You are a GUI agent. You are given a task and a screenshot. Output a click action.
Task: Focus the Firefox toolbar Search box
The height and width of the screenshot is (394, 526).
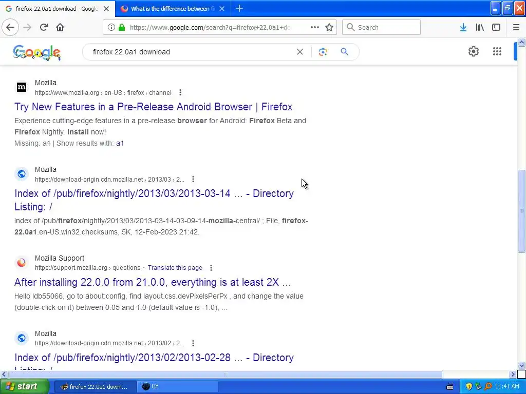coord(382,27)
